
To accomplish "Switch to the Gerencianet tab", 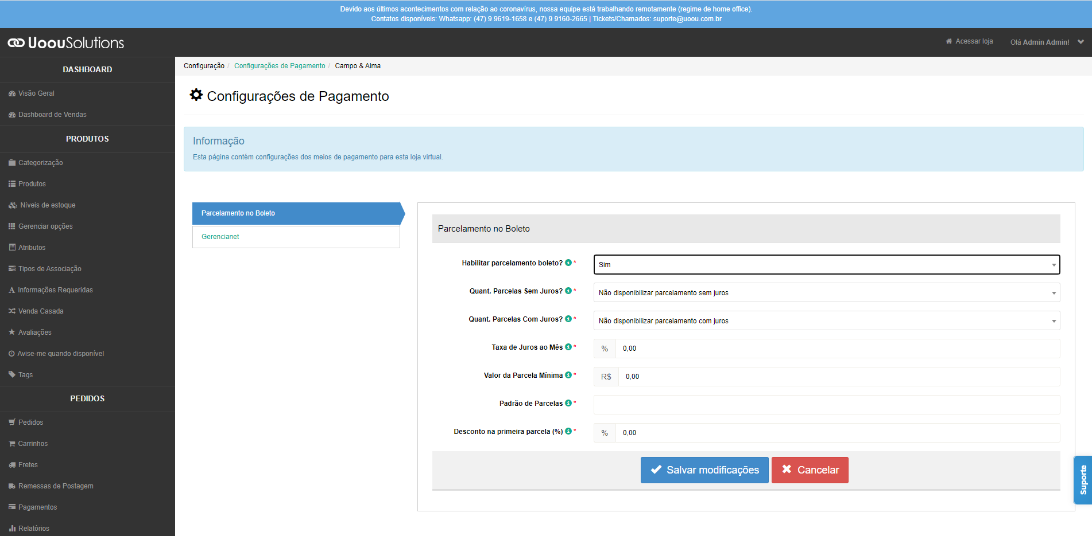I will click(296, 237).
